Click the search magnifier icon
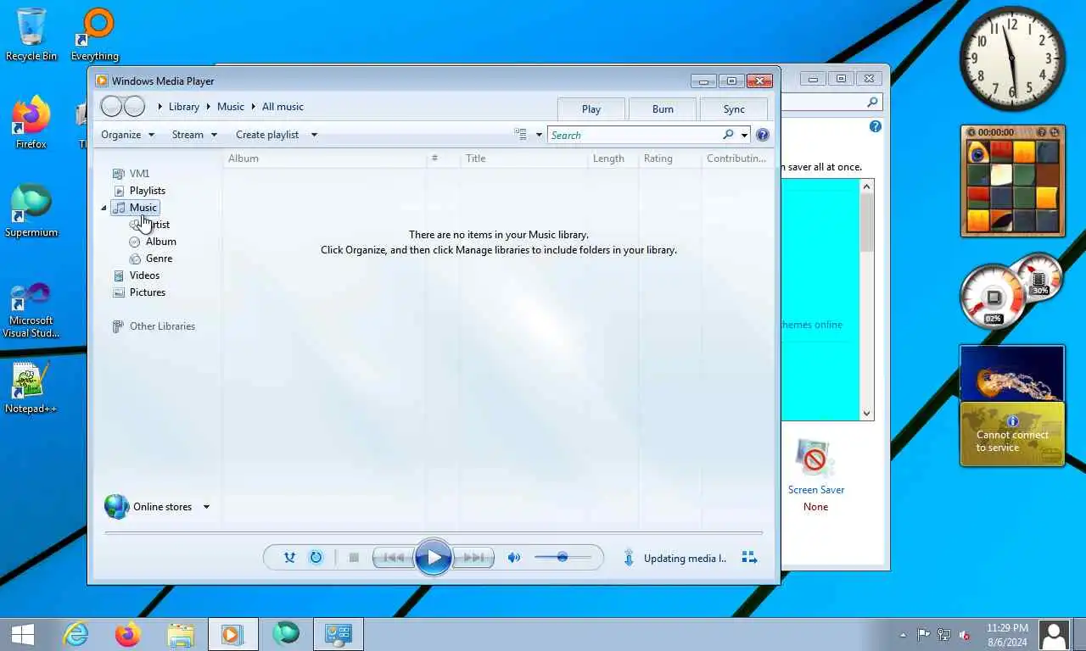Screen dimensions: 1086x651 click(728, 135)
